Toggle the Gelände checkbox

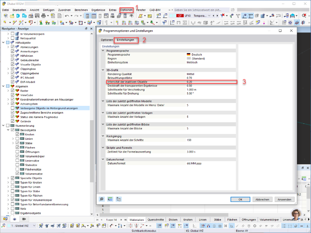point(13,121)
